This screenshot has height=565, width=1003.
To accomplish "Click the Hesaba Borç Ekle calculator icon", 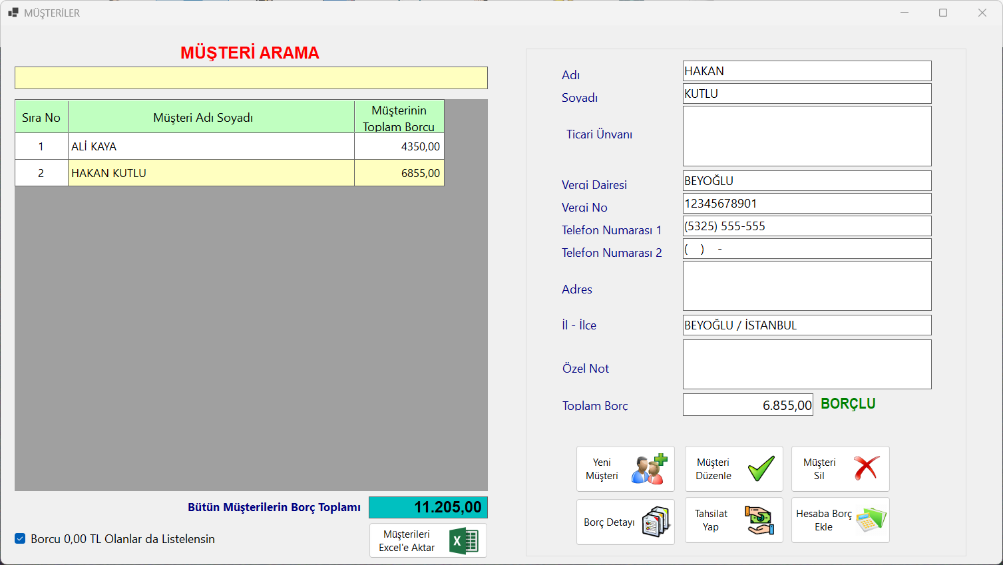I will click(871, 520).
